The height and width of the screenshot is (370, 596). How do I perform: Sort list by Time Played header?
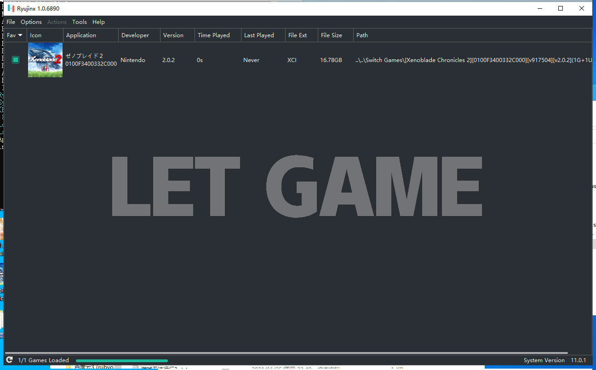(213, 35)
